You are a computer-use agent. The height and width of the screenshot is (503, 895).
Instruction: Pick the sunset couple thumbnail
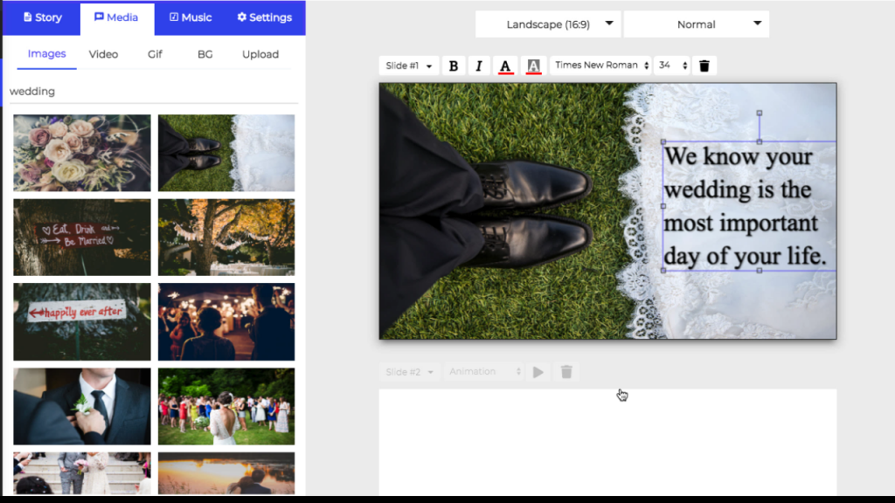coord(226,473)
